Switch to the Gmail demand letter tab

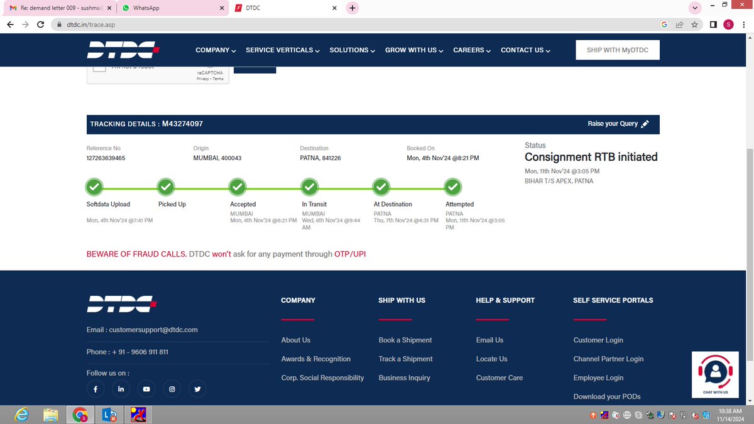coord(60,8)
